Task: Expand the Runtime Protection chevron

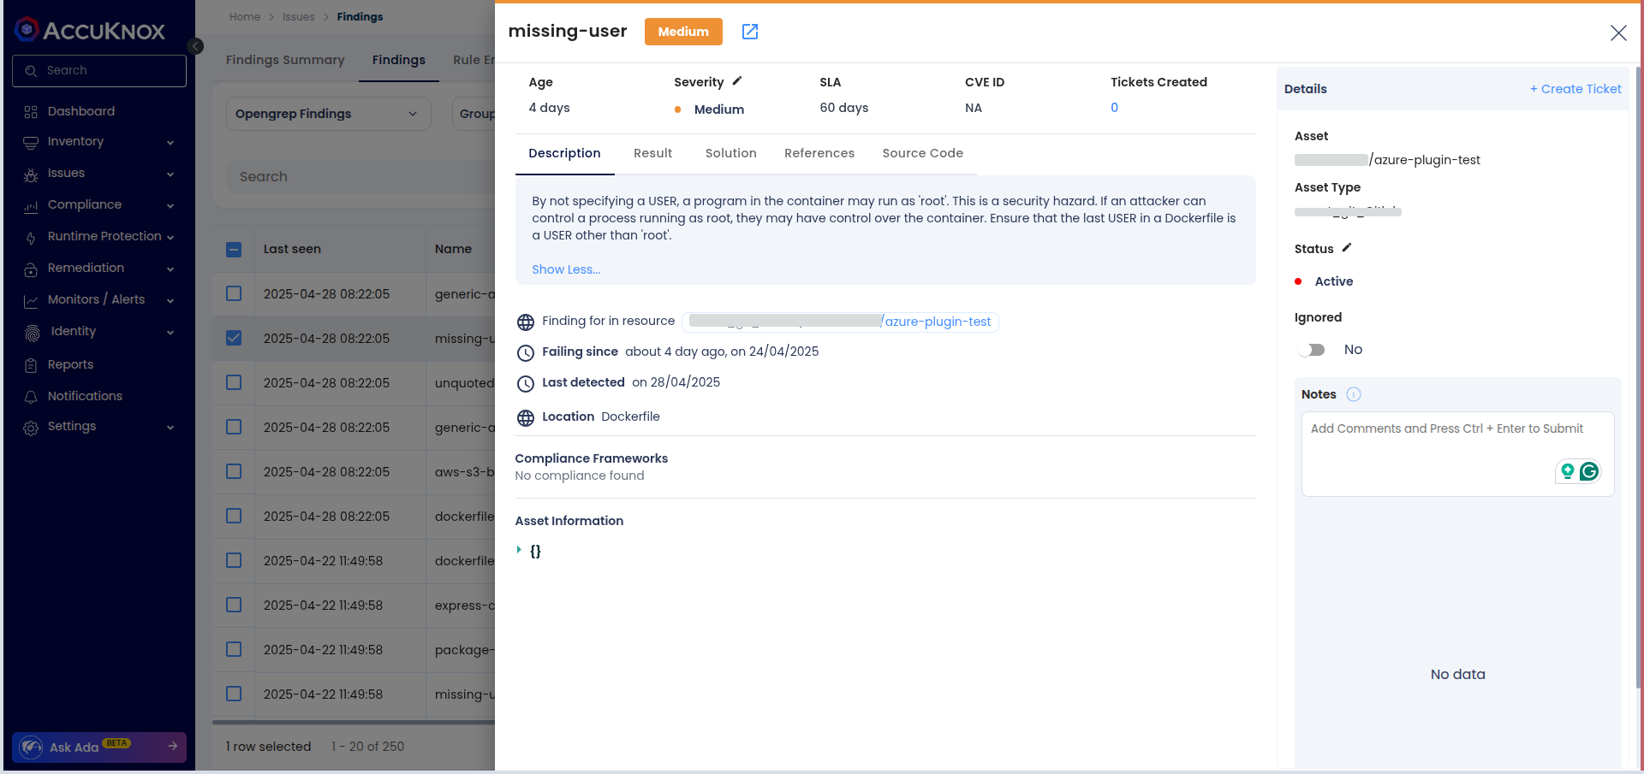Action: [170, 238]
